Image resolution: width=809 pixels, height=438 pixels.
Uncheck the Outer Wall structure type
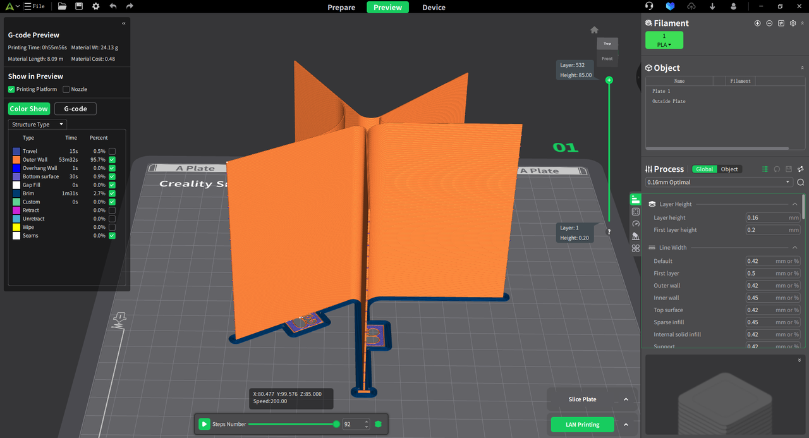[111, 159]
